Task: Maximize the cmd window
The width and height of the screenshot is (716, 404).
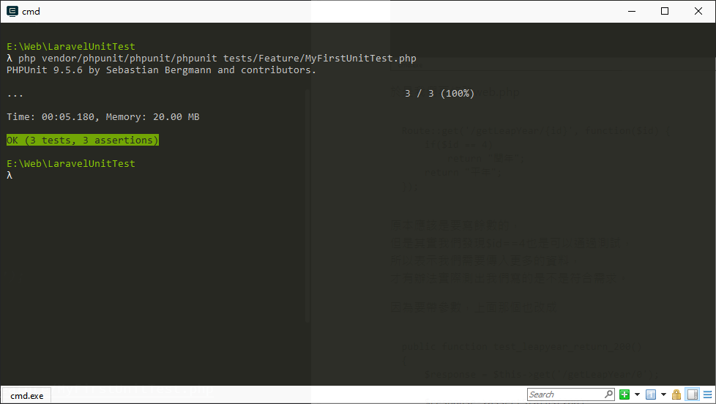Action: pyautogui.click(x=665, y=12)
